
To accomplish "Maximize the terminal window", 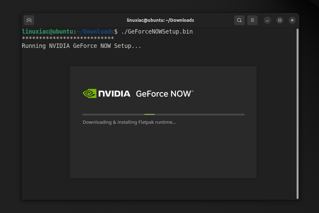I will [280, 20].
